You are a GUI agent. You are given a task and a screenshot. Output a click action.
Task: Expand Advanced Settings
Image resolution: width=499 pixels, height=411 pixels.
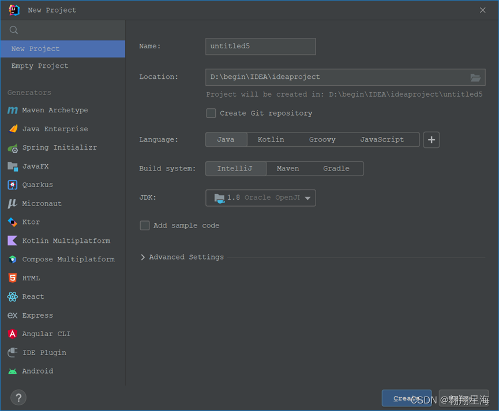[182, 257]
